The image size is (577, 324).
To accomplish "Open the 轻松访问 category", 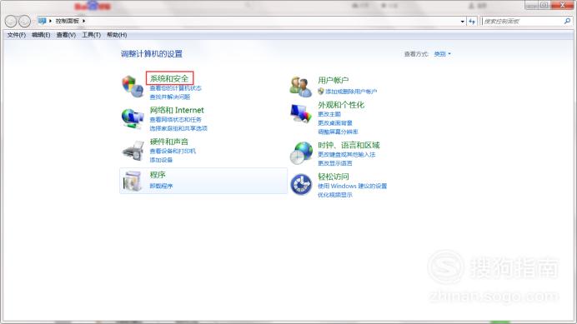I will pos(334,177).
